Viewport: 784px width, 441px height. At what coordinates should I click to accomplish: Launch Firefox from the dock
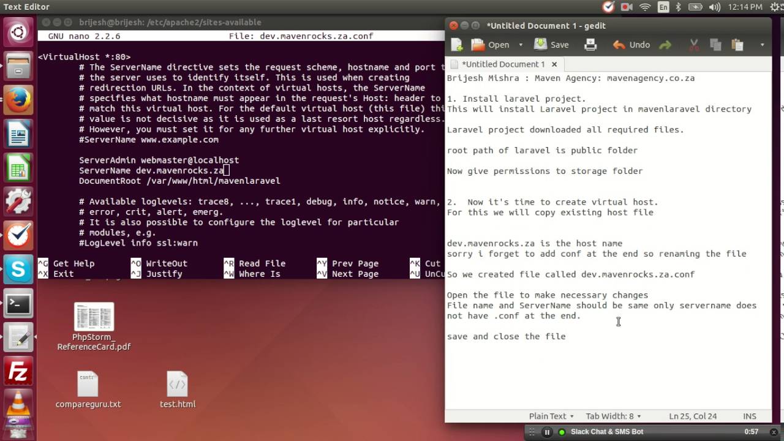pos(18,100)
